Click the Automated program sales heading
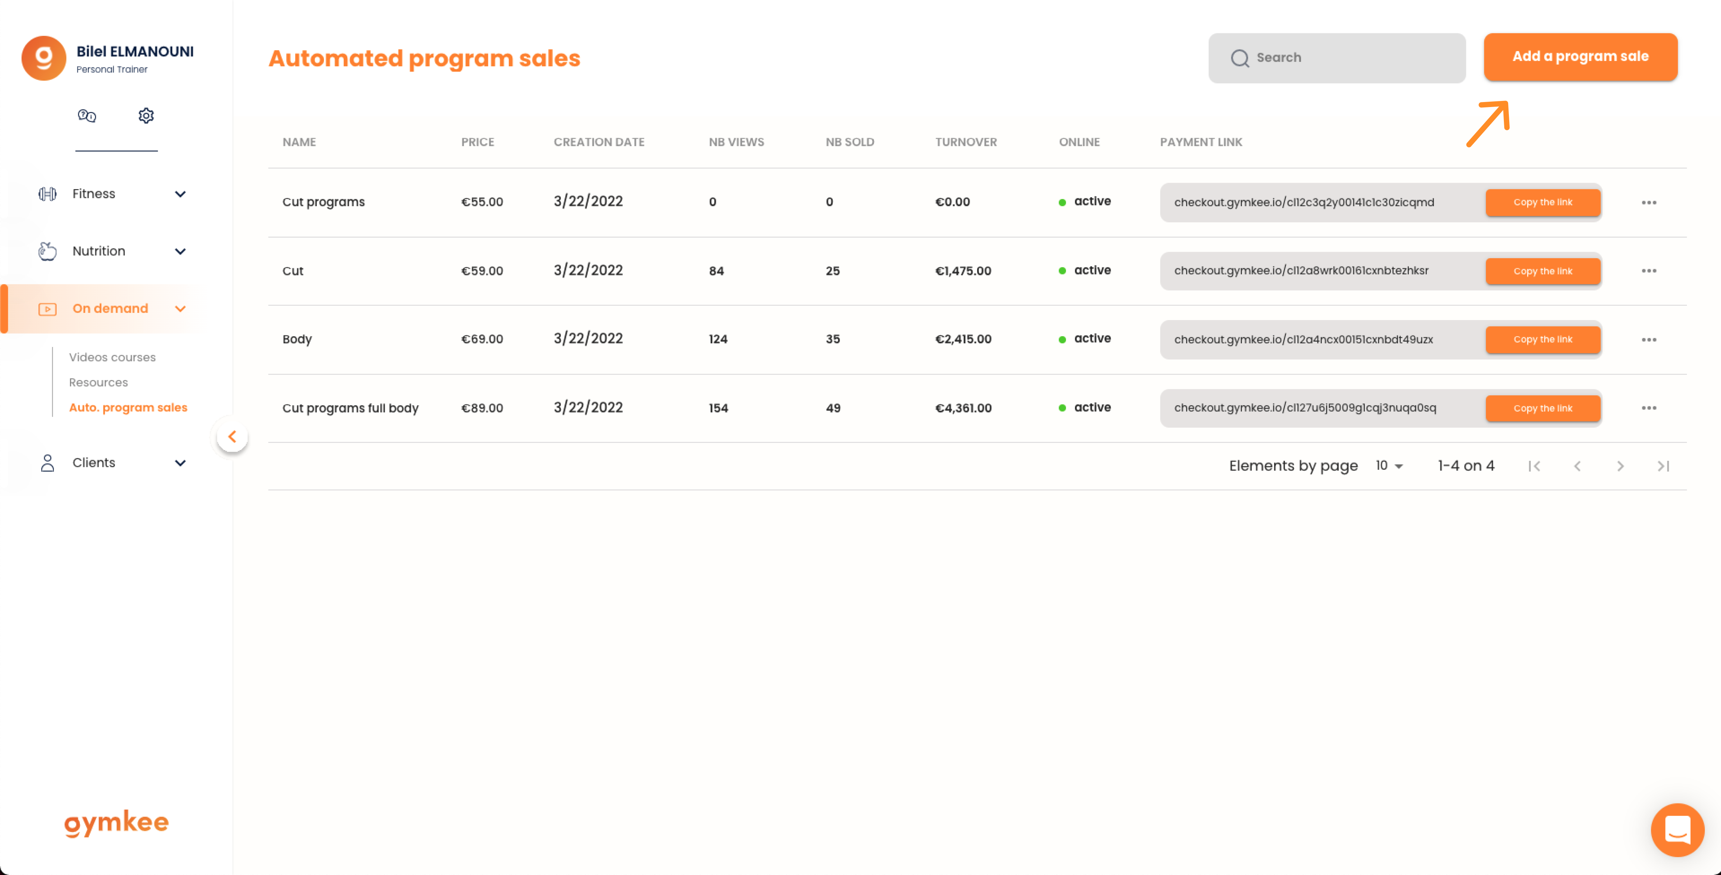The width and height of the screenshot is (1721, 875). [424, 58]
